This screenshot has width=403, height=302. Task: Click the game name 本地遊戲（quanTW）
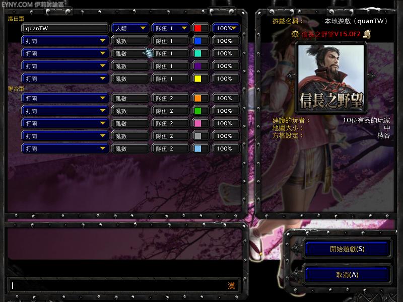coord(356,21)
